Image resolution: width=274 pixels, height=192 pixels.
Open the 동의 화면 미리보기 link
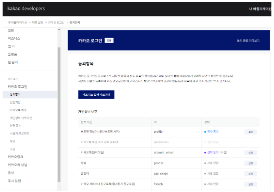(248, 41)
